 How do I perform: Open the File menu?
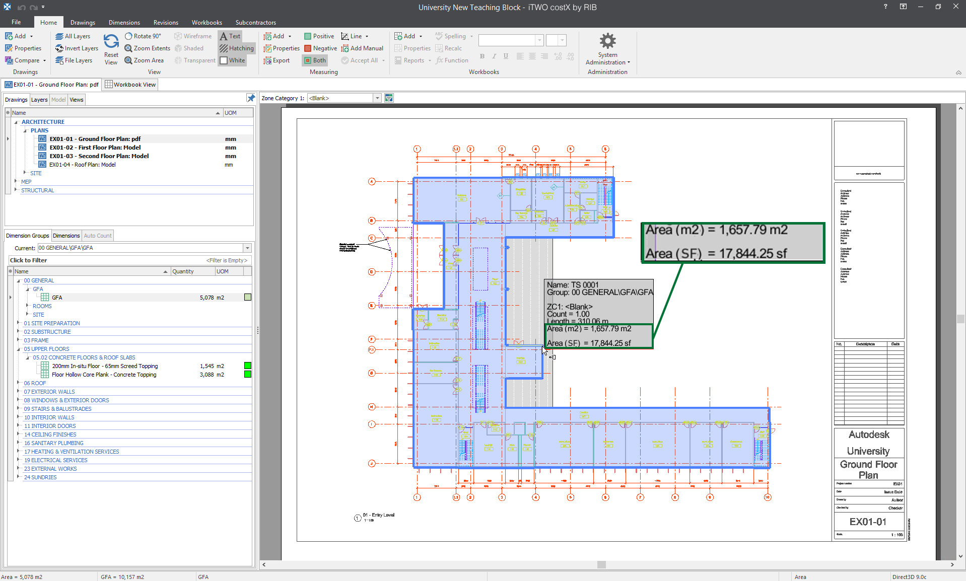tap(16, 22)
